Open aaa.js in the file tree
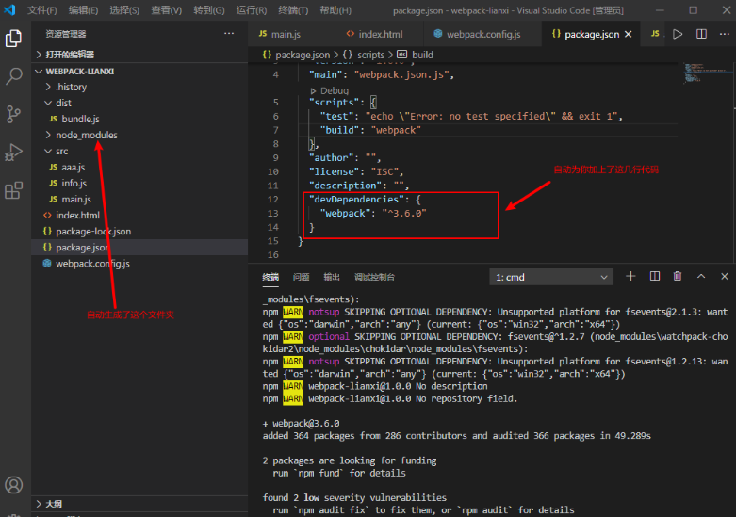736x517 pixels. (x=139, y=167)
